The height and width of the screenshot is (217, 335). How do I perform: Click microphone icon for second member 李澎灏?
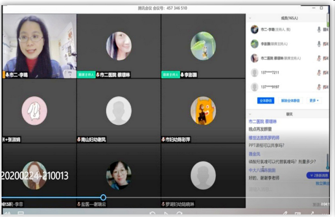(x=319, y=44)
